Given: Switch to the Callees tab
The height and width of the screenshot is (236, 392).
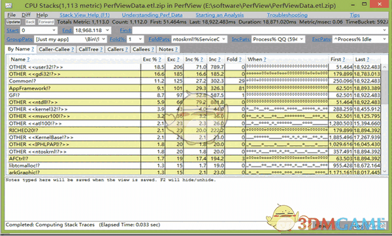Looking at the screenshot, I should coord(143,50).
